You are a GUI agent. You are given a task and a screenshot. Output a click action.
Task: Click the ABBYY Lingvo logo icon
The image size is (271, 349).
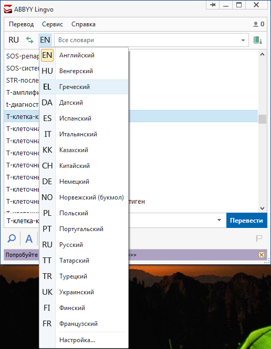tap(8, 9)
